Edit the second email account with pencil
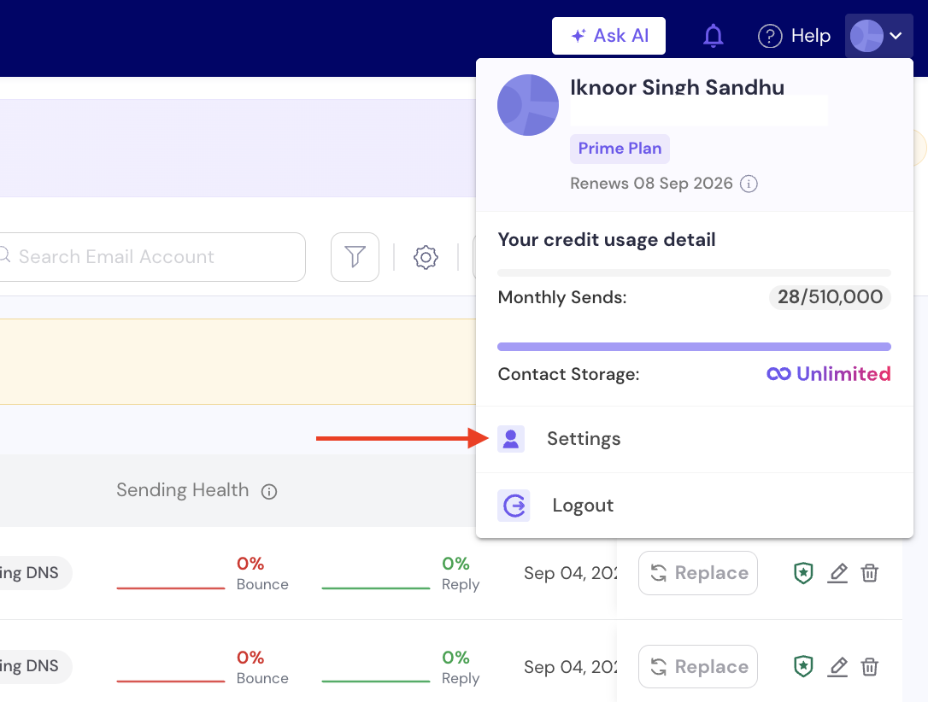Viewport: 928px width, 702px height. point(837,666)
